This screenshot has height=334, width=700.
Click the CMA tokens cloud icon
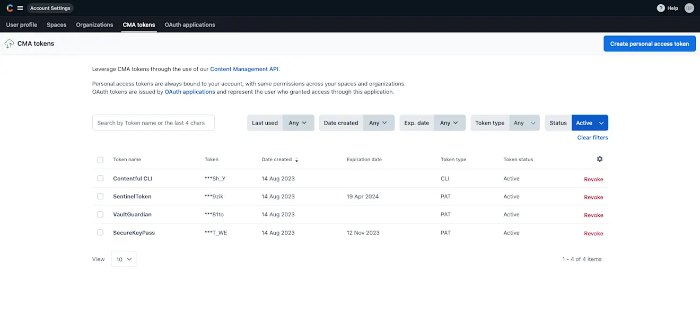pyautogui.click(x=9, y=43)
